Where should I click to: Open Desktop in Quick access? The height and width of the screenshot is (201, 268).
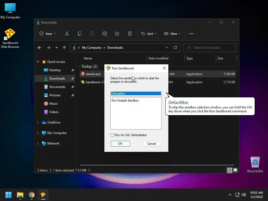click(x=55, y=70)
